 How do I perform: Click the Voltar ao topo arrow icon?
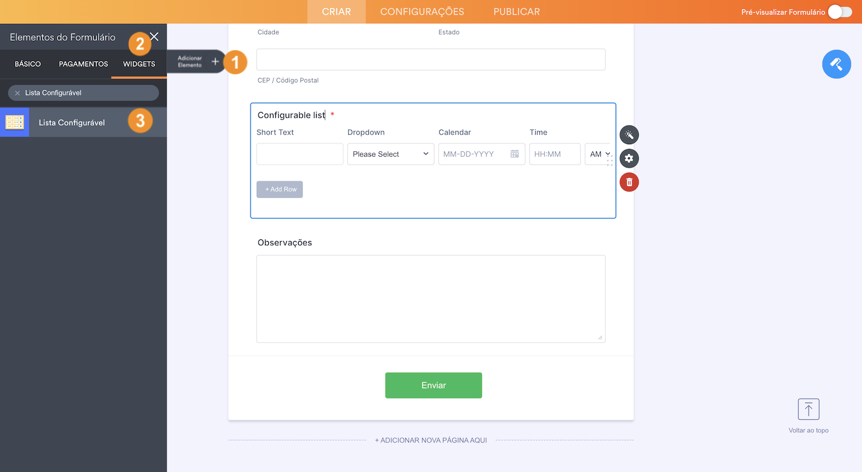point(808,409)
